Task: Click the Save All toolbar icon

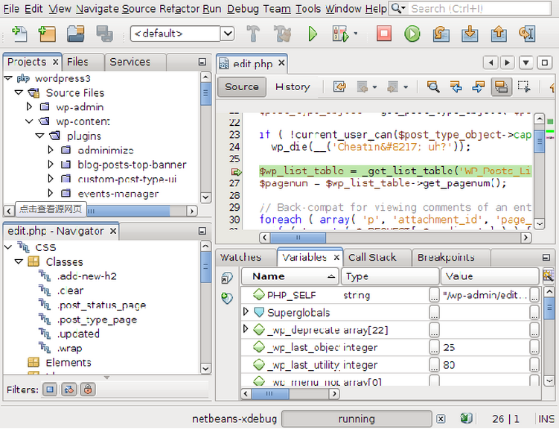Action: (x=104, y=34)
